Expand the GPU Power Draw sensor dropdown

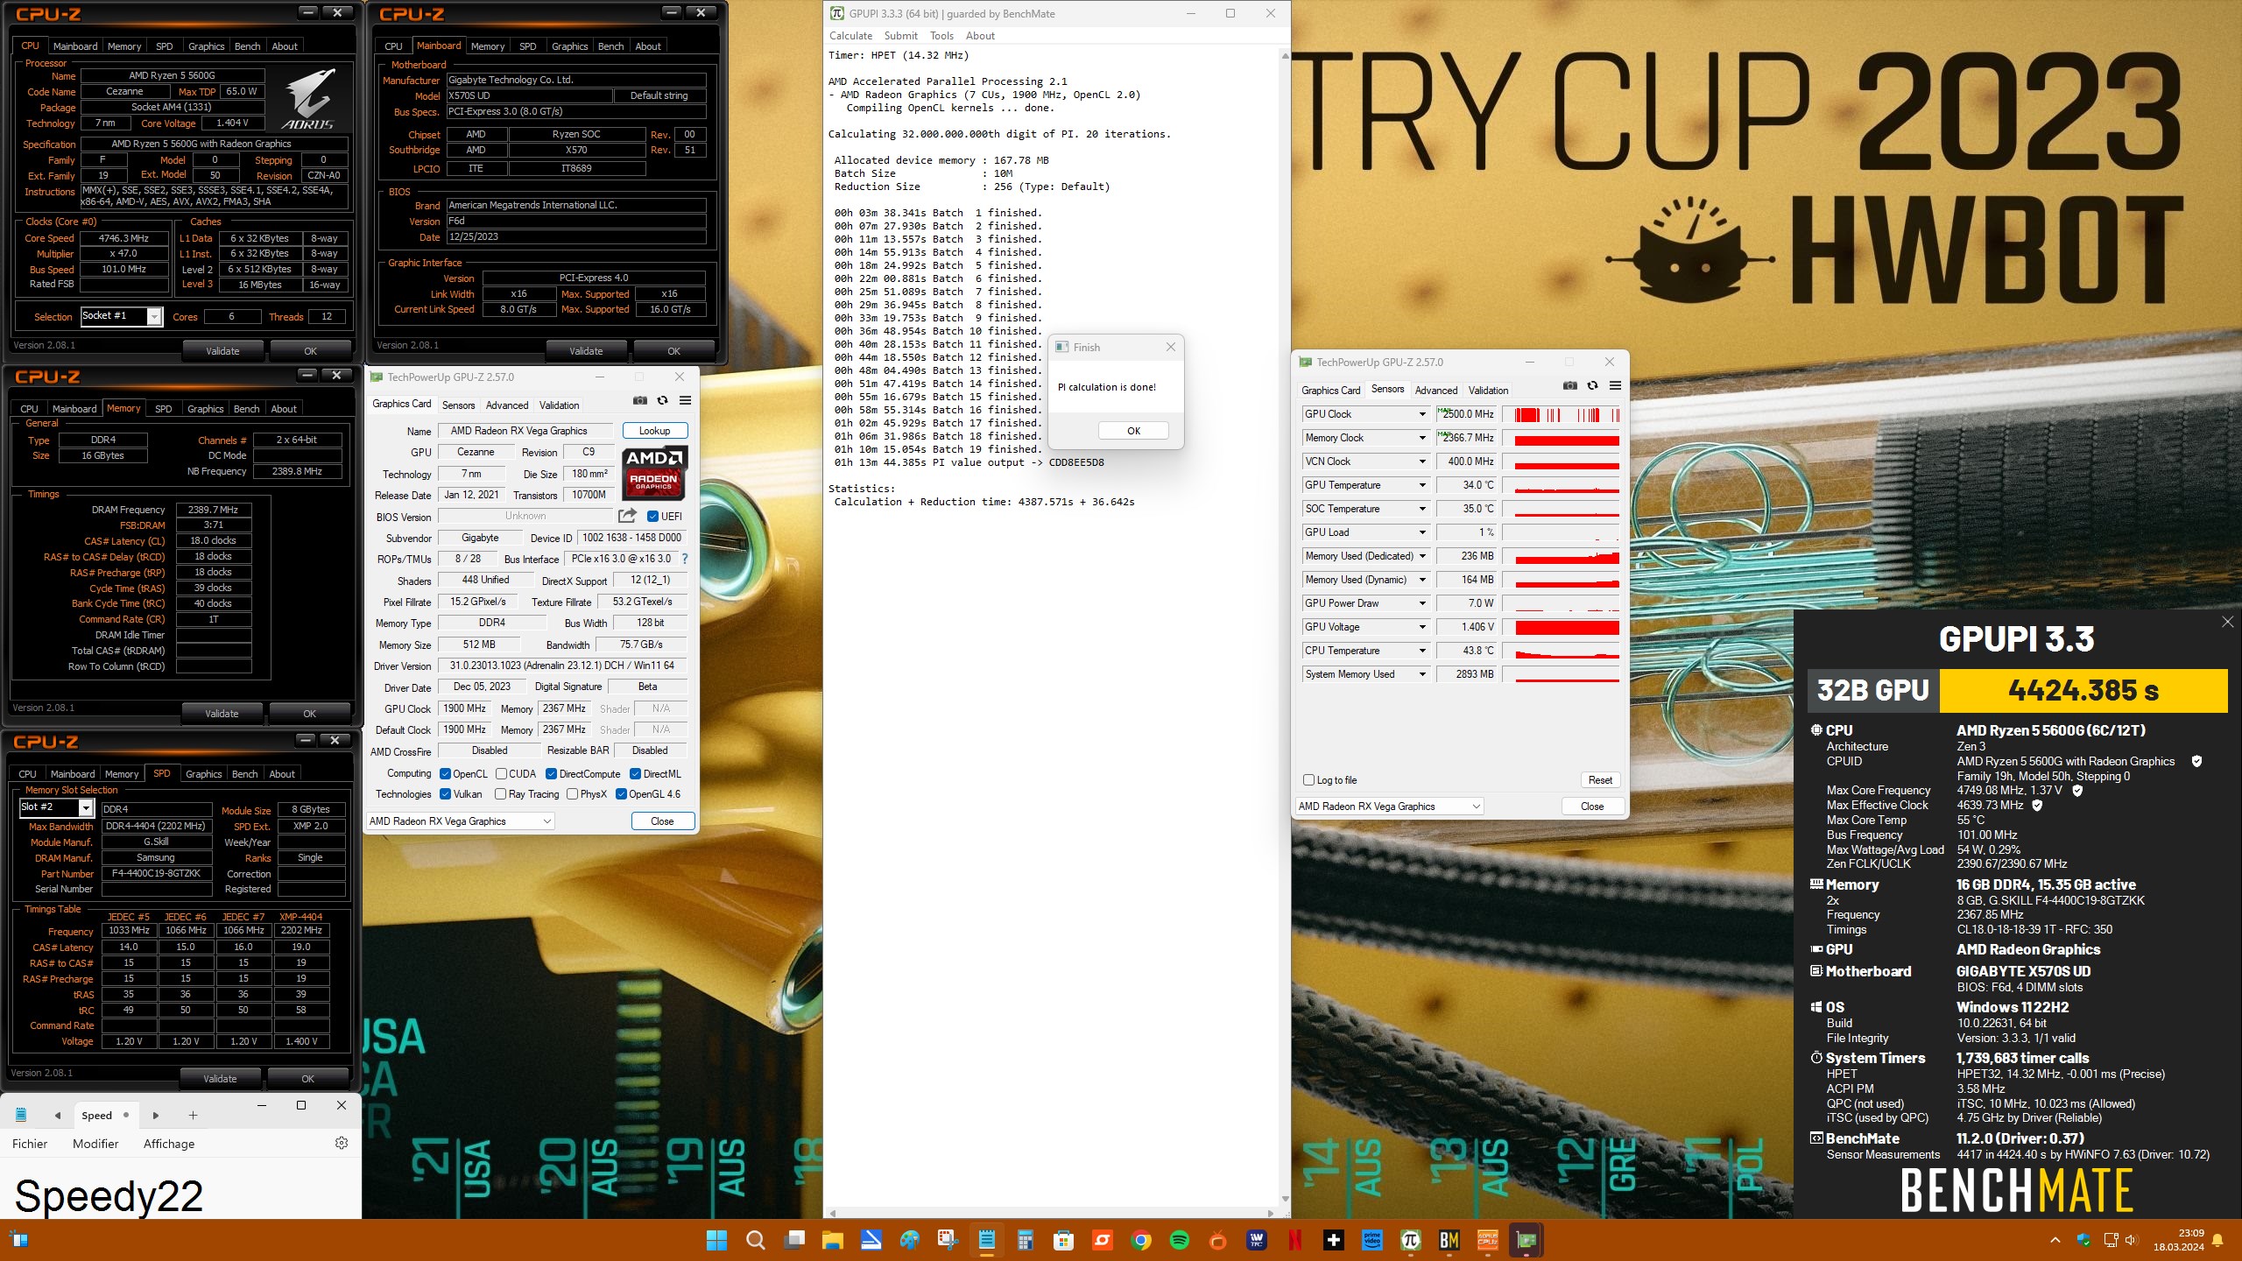pos(1422,603)
